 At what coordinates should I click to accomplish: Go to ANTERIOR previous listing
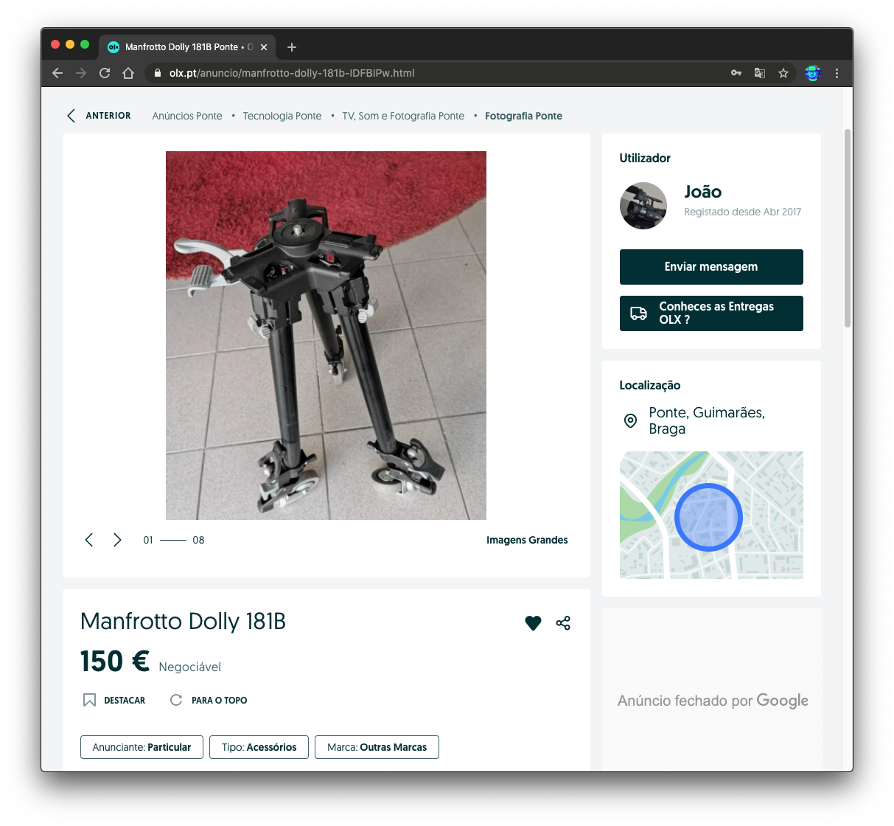tap(99, 116)
